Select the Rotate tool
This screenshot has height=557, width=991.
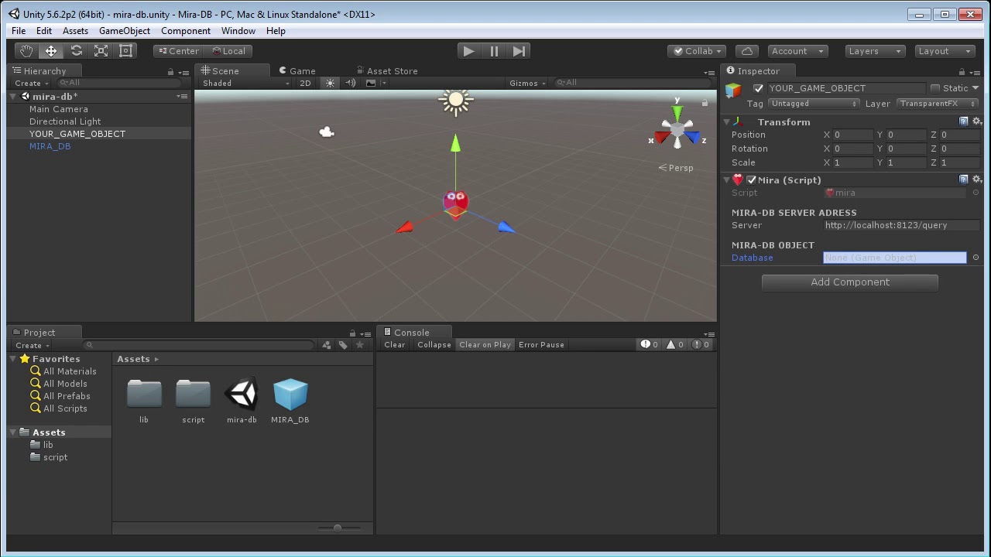pyautogui.click(x=76, y=51)
